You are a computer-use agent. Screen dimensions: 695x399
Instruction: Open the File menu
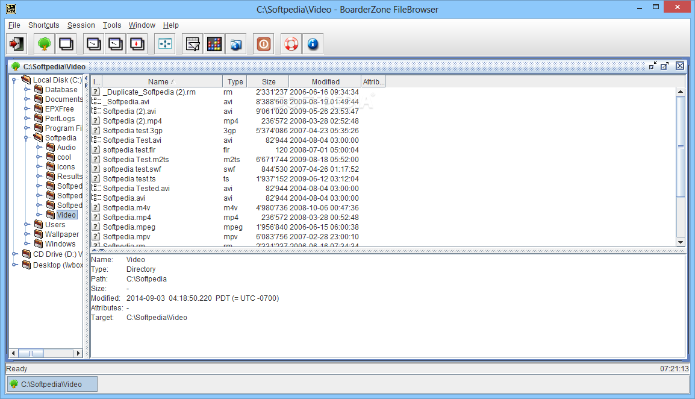coord(14,25)
